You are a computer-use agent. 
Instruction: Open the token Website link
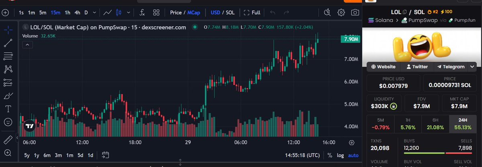pos(384,67)
